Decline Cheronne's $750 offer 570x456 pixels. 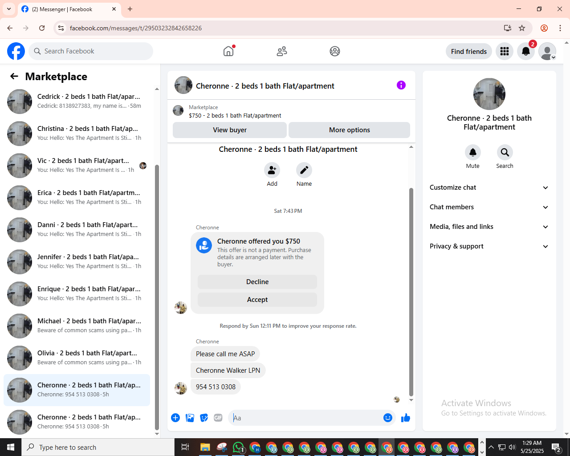coord(257,282)
